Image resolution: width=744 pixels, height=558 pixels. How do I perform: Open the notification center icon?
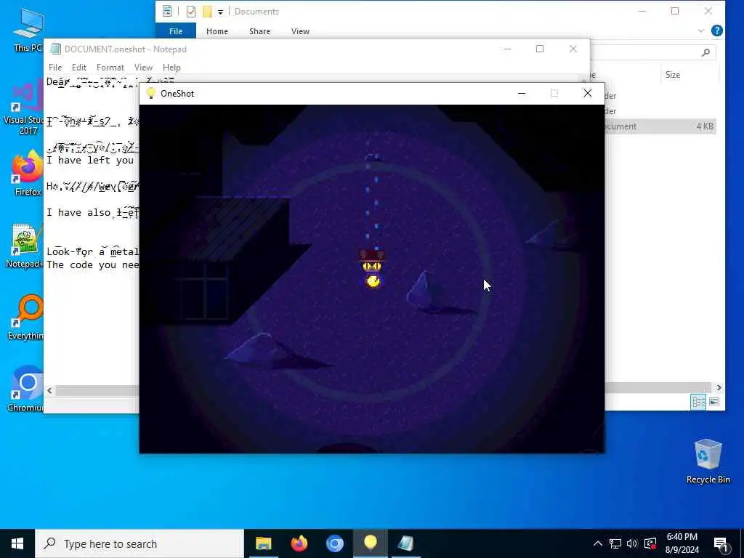click(721, 543)
